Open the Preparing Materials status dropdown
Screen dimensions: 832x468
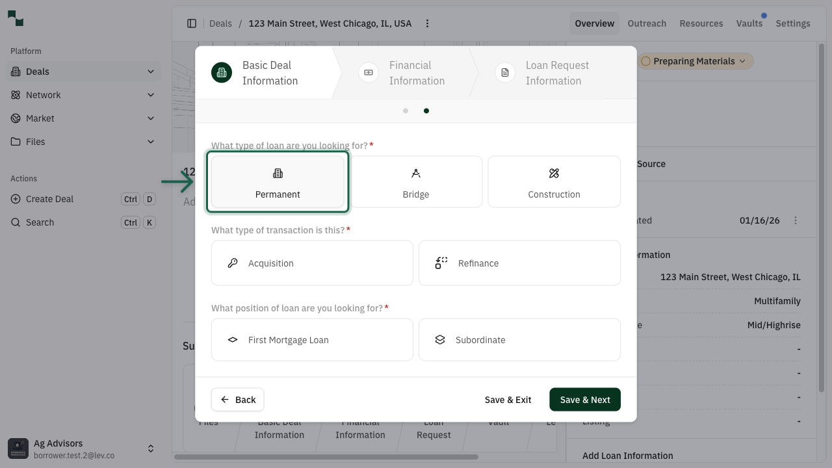694,60
